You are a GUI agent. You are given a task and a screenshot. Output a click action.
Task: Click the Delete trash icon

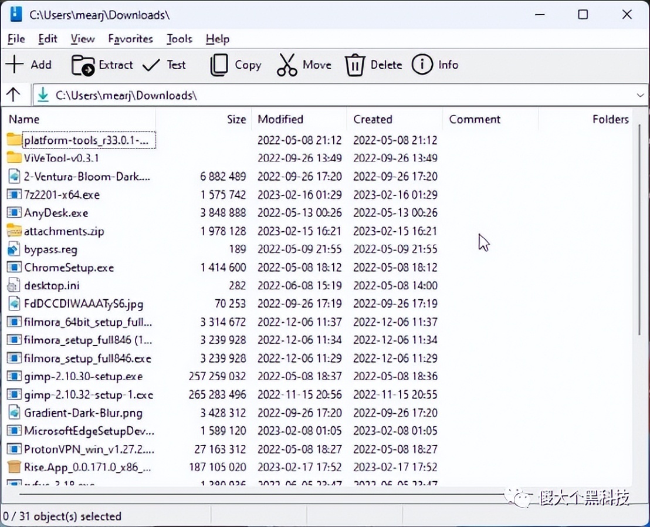click(354, 65)
